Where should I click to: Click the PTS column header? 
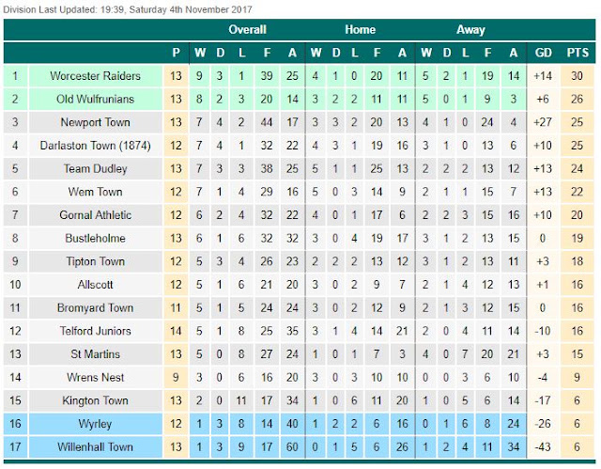pos(578,53)
